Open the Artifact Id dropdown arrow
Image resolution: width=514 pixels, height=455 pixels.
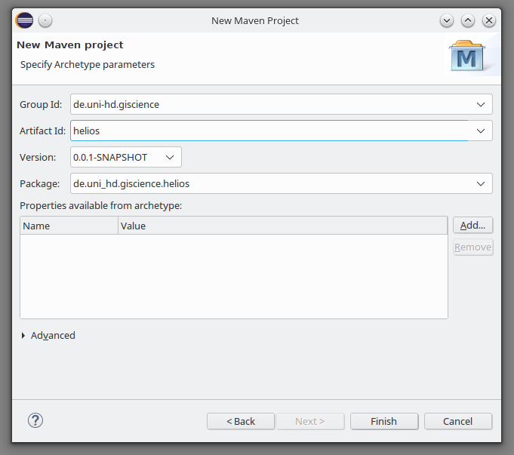tap(481, 131)
